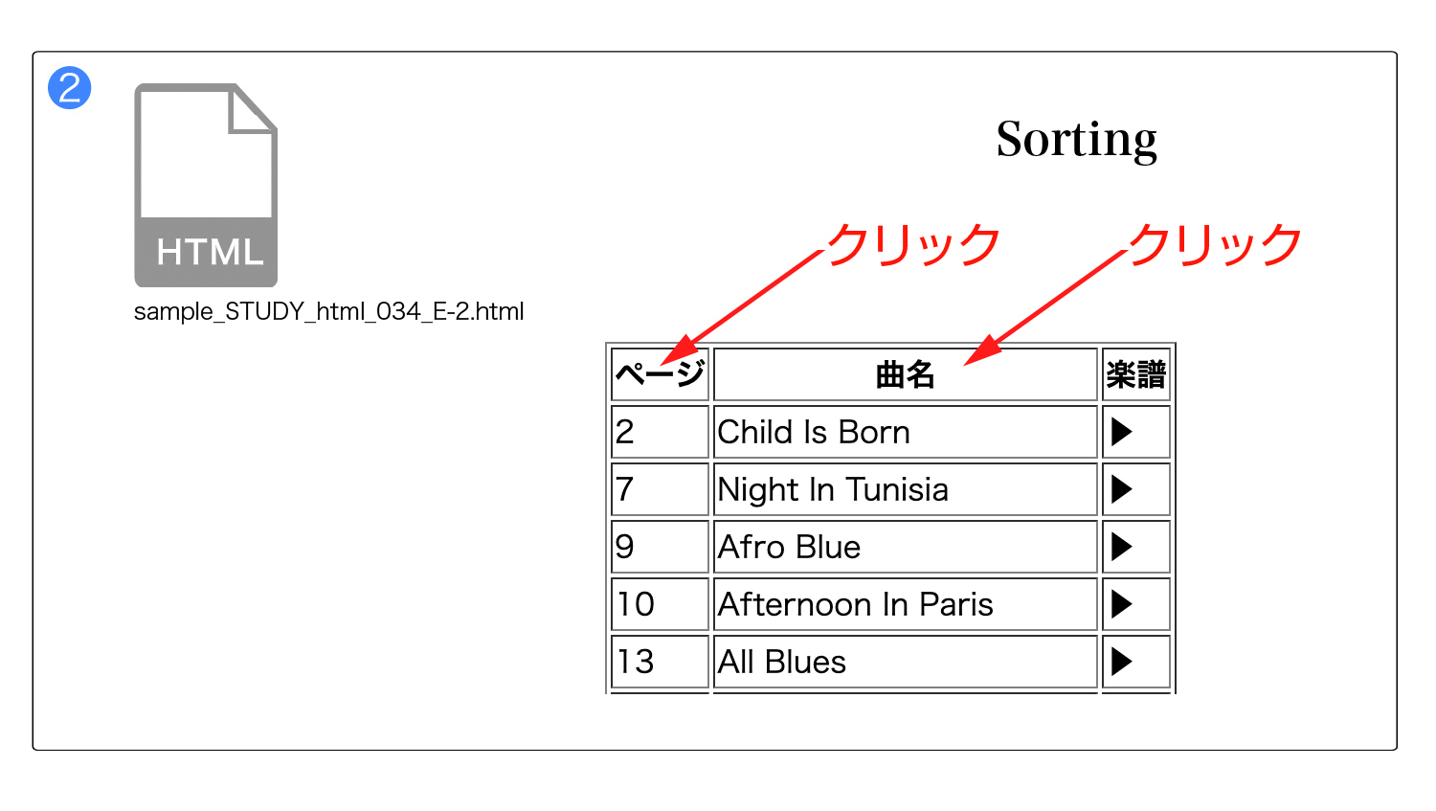
Task: Open sample_STUDY_html_034_E-2.html file link
Action: [329, 311]
